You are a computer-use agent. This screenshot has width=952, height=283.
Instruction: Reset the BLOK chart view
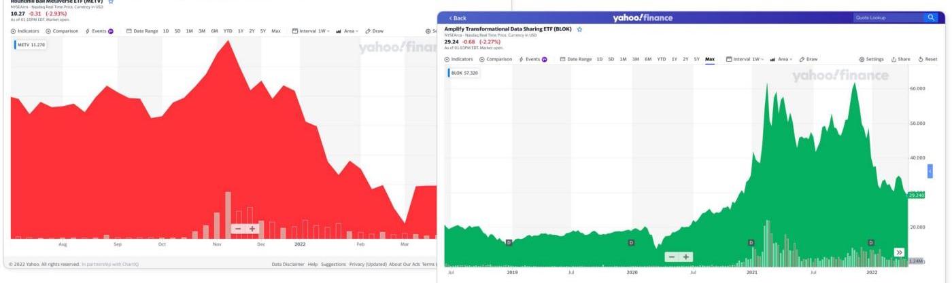(928, 59)
